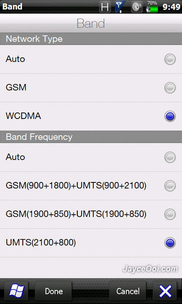This screenshot has height=304, width=182.
Task: Tap the round speaker status icon
Action: 137,7
